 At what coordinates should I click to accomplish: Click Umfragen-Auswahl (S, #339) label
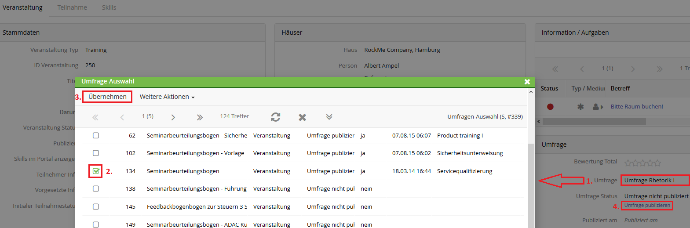485,116
